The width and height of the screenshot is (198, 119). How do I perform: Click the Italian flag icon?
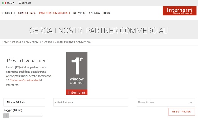(4, 3)
